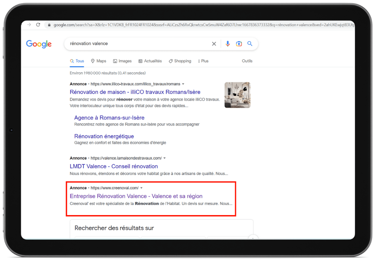The width and height of the screenshot is (376, 261).
Task: Open search filters via Outils
Action: coord(247,61)
